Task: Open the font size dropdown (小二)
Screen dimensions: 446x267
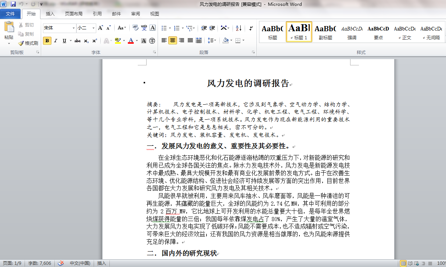Action: [x=93, y=28]
